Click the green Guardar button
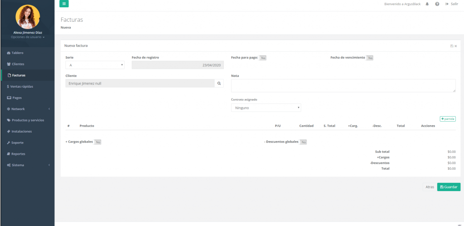464x226 pixels. pos(449,187)
